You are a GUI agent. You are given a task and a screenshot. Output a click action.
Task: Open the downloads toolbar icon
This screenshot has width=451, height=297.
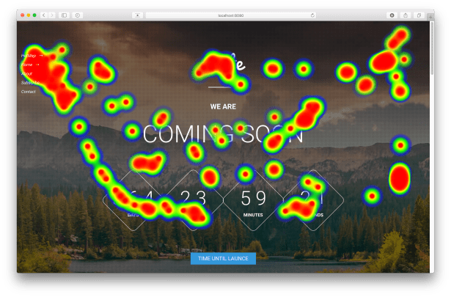pos(392,15)
